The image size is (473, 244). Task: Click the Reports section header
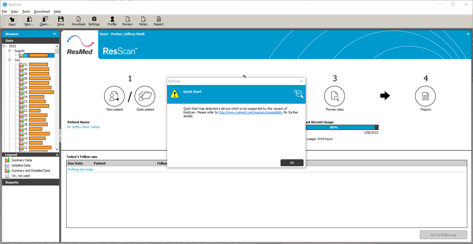[x=31, y=182]
